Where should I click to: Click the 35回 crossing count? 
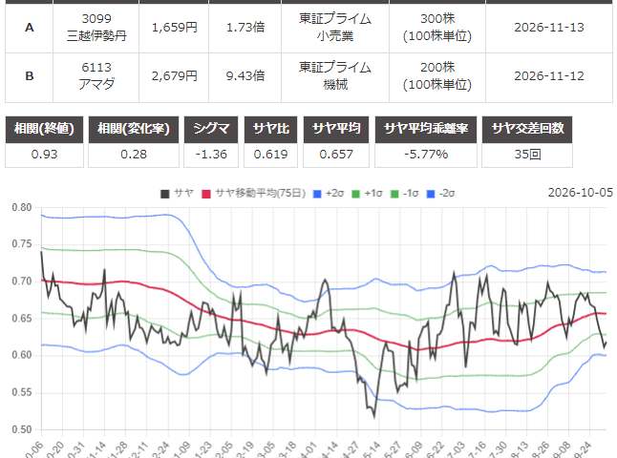pyautogui.click(x=527, y=155)
